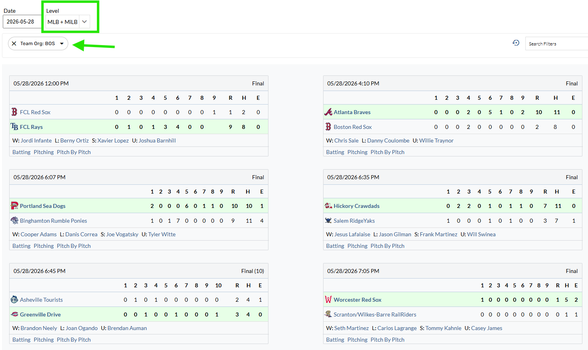This screenshot has height=350, width=588.
Task: Open Boston Red Sox team link
Action: click(x=353, y=127)
